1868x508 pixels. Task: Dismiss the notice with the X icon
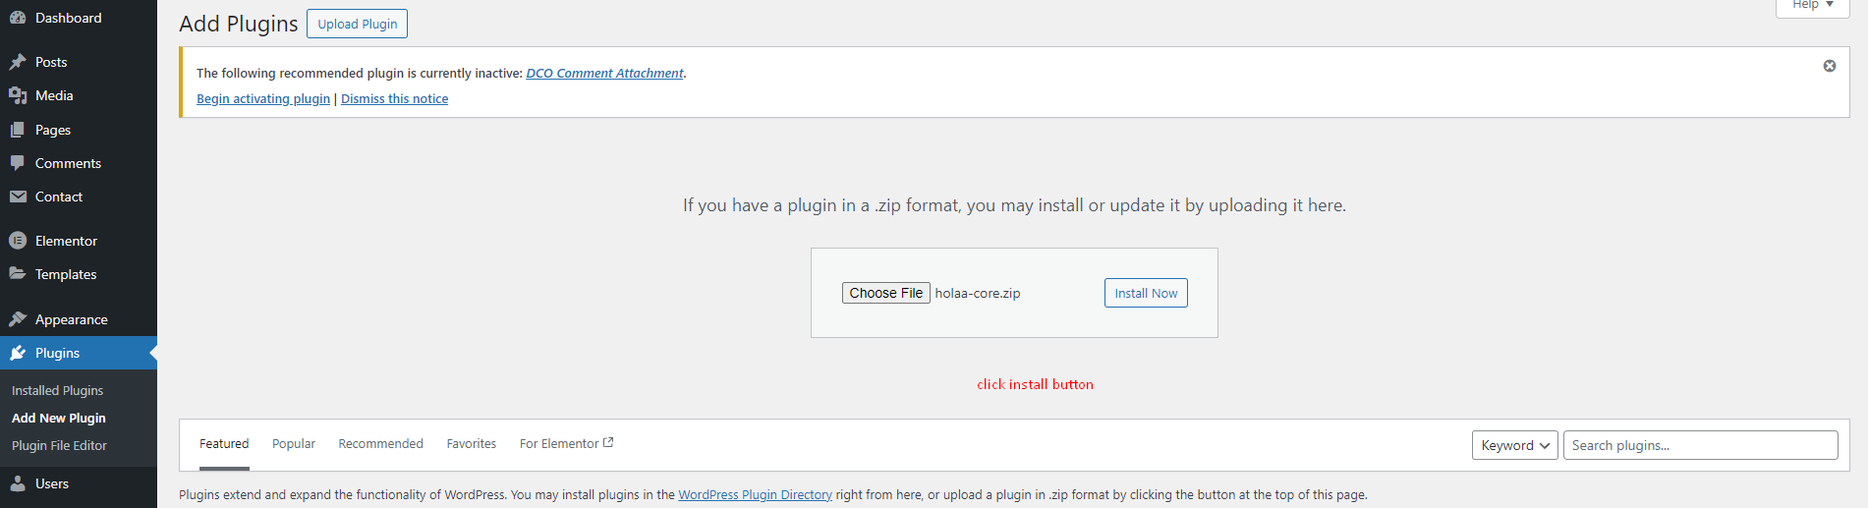1829,66
